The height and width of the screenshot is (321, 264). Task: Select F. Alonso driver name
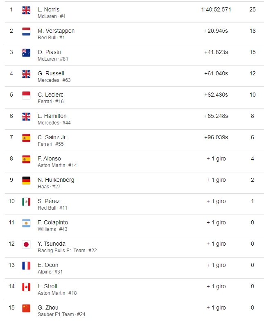point(49,158)
